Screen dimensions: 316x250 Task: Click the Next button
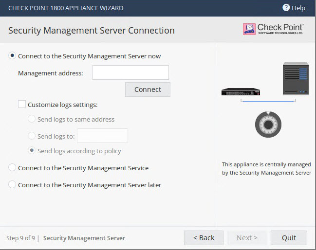pos(247,238)
